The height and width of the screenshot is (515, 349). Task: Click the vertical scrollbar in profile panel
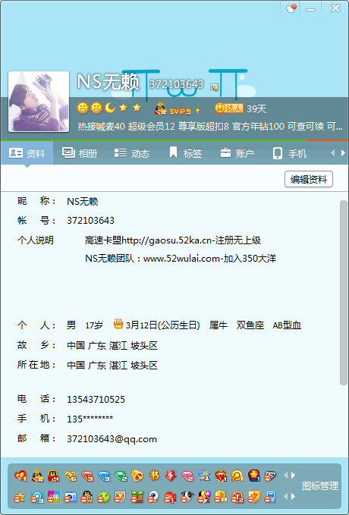(344, 292)
